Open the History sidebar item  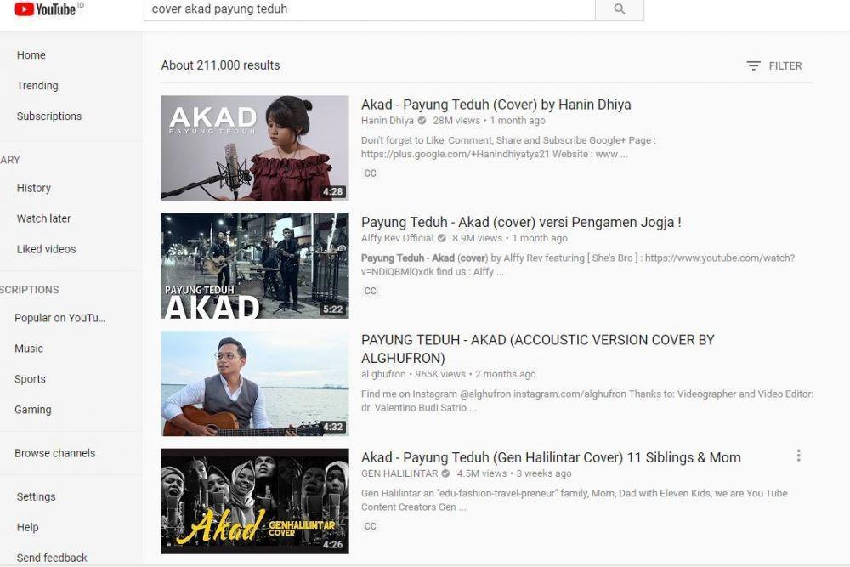(x=34, y=188)
